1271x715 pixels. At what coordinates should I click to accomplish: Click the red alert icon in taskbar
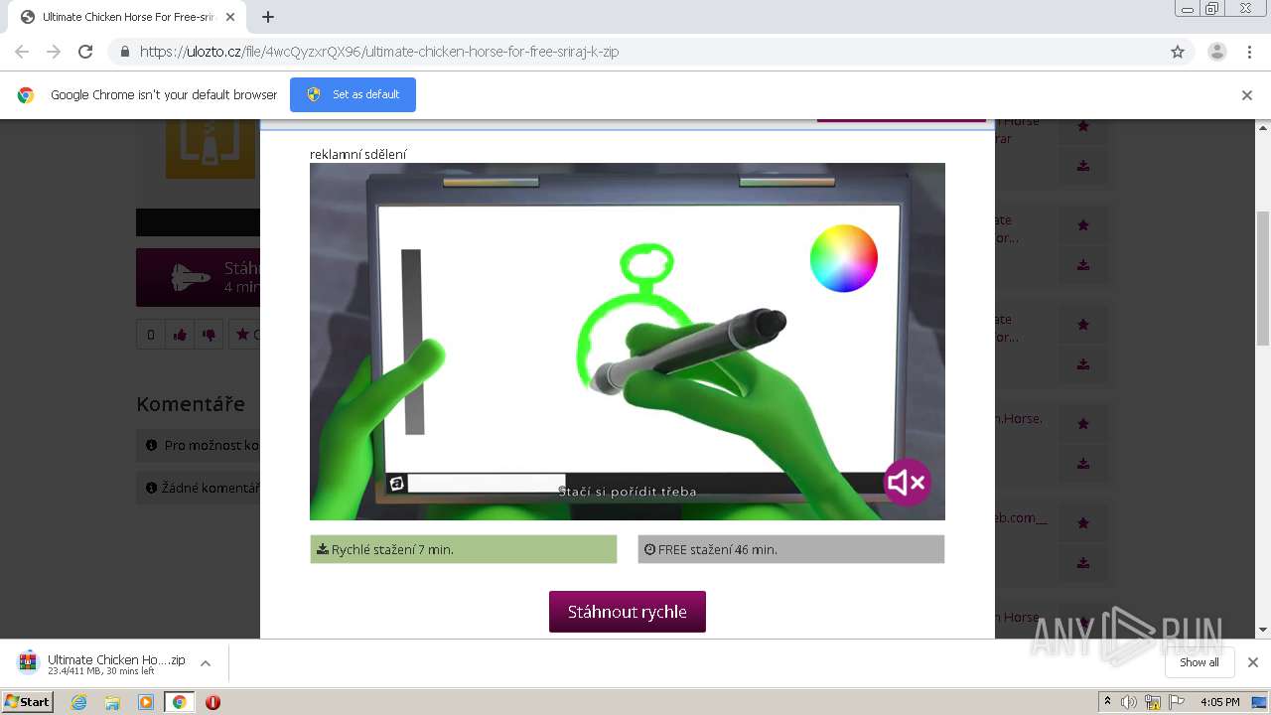(212, 702)
